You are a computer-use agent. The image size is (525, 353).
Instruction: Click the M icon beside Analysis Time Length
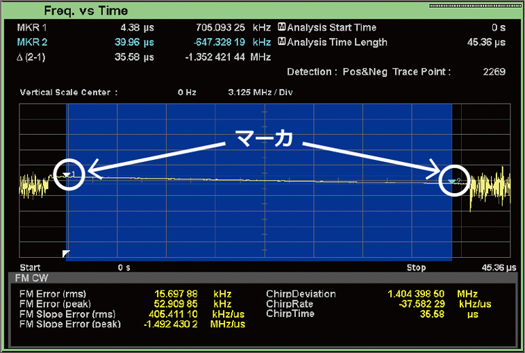pyautogui.click(x=281, y=42)
